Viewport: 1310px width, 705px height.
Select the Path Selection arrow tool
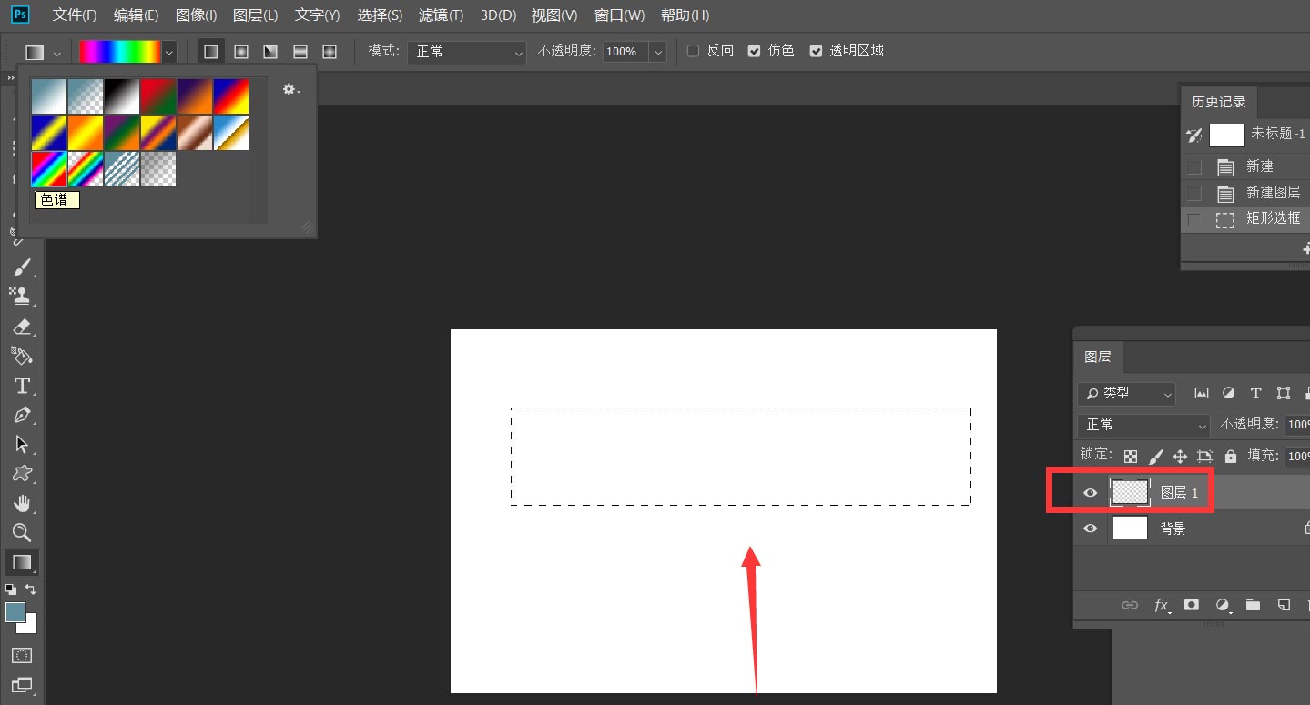pyautogui.click(x=23, y=445)
